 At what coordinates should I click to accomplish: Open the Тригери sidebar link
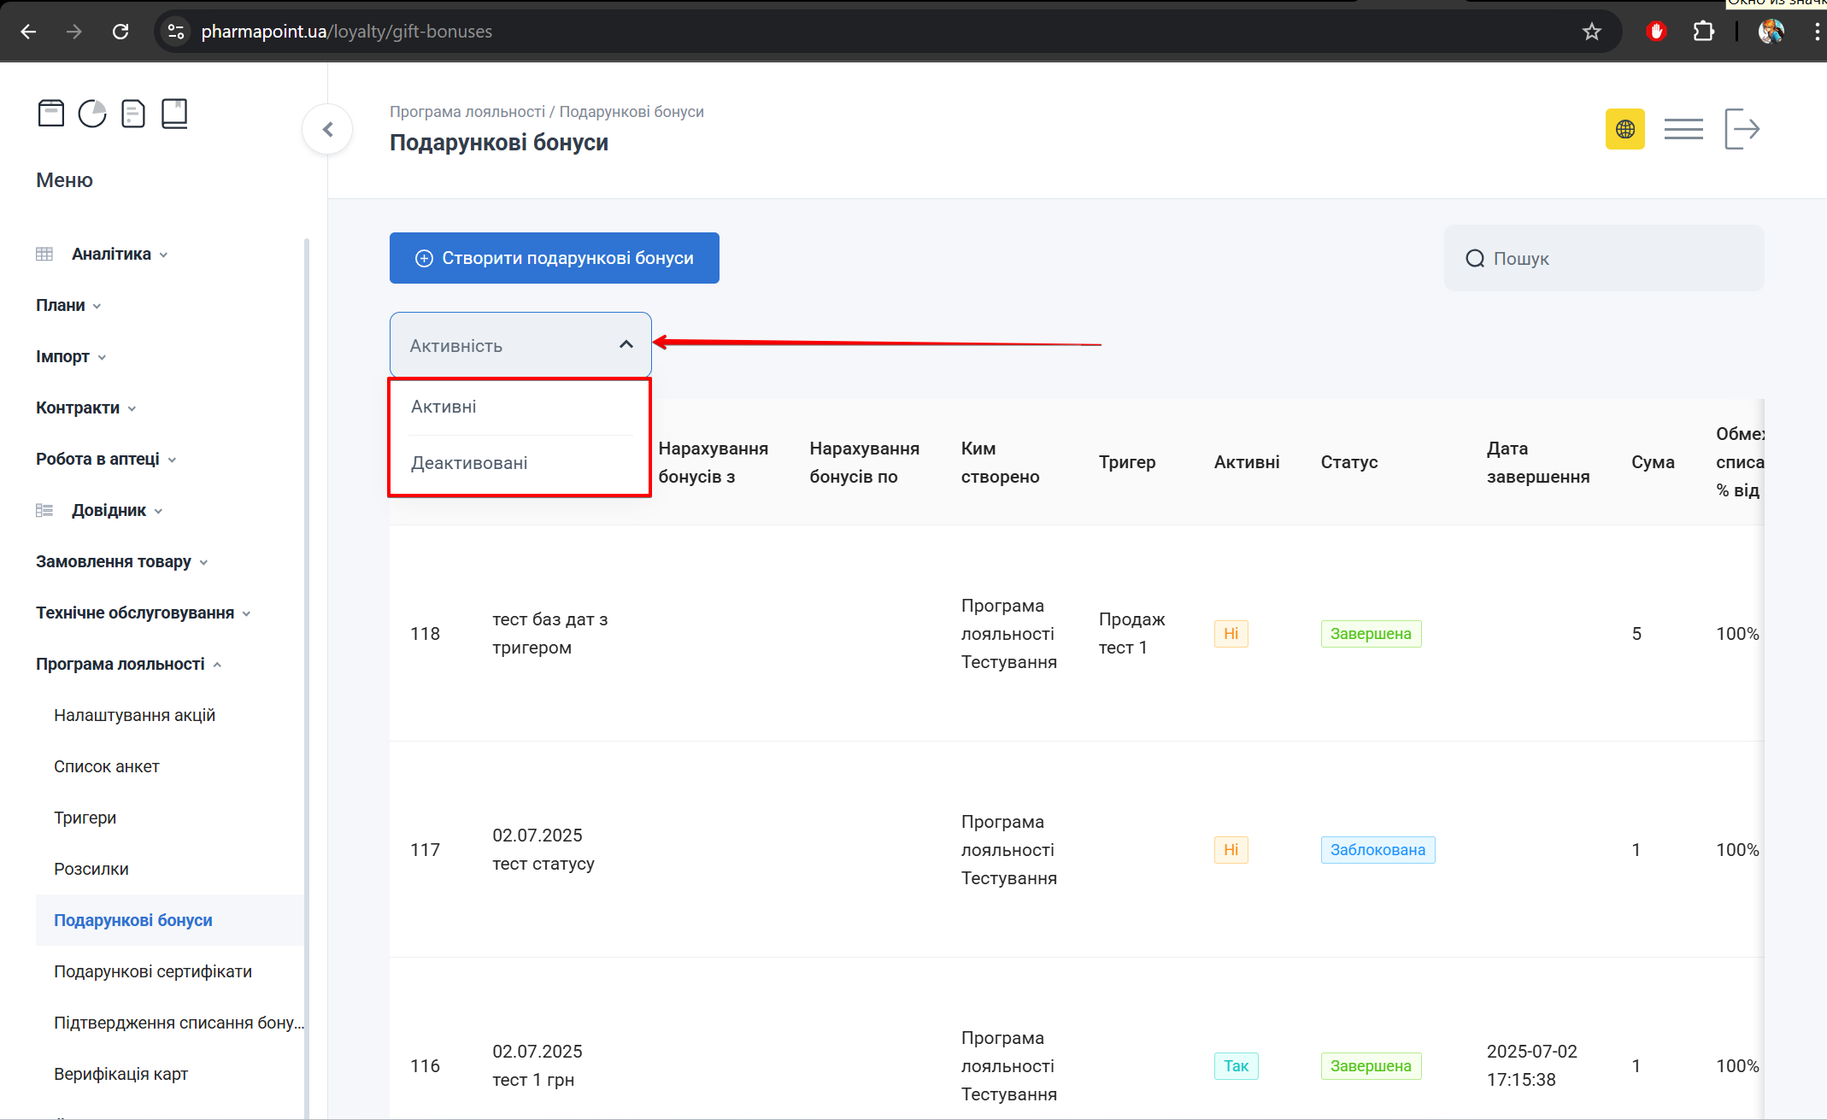pyautogui.click(x=85, y=818)
